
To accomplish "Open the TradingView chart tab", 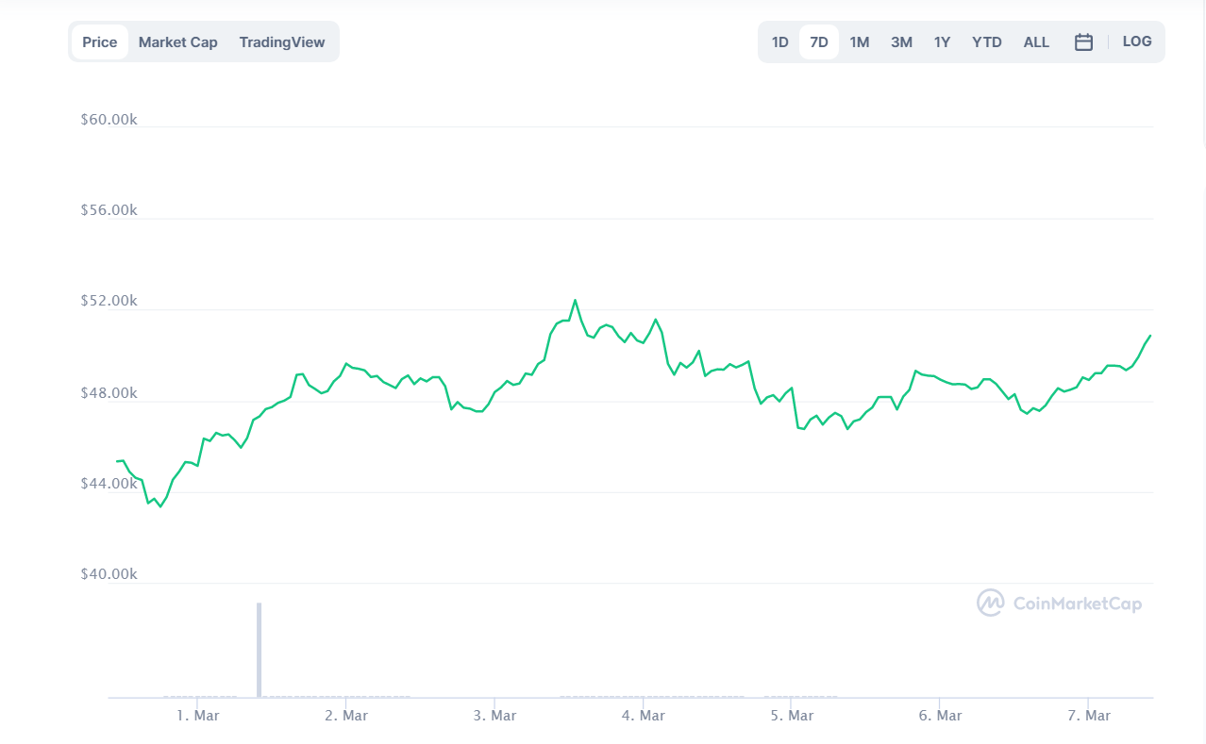I will click(282, 42).
